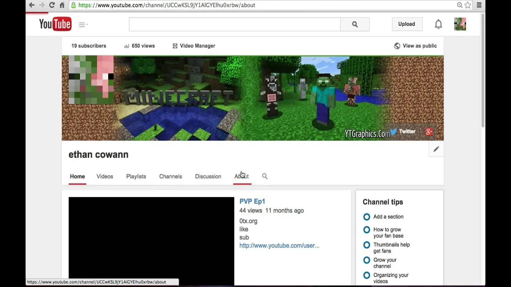Switch to the About tab
The image size is (511, 287).
click(x=242, y=177)
